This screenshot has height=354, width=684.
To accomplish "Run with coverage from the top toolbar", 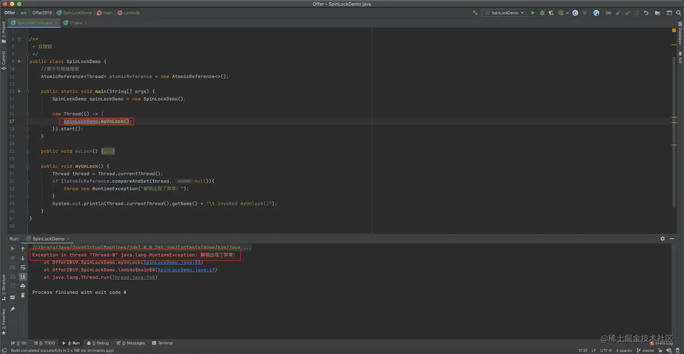I will (x=551, y=13).
